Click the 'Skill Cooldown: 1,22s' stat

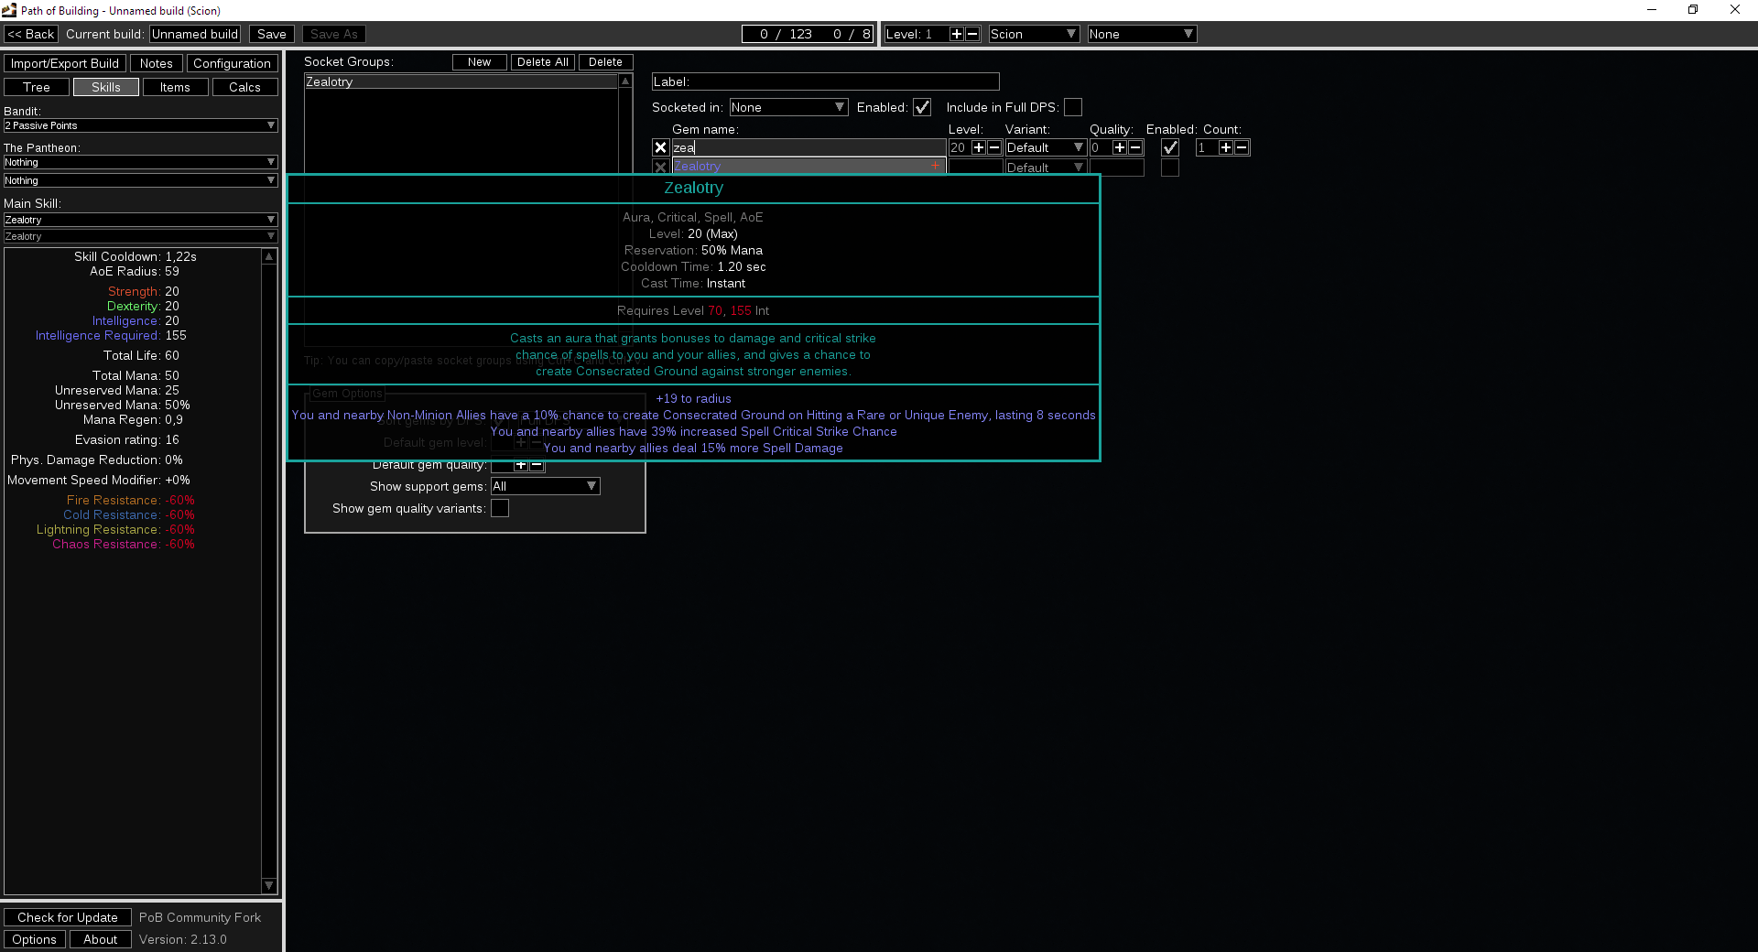136,257
